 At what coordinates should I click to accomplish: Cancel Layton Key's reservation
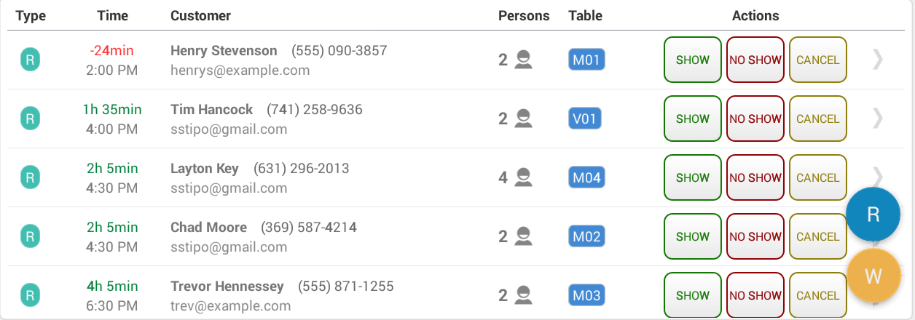pyautogui.click(x=818, y=177)
